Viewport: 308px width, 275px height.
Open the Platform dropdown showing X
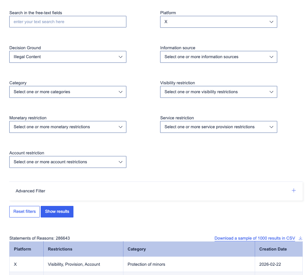click(x=218, y=22)
